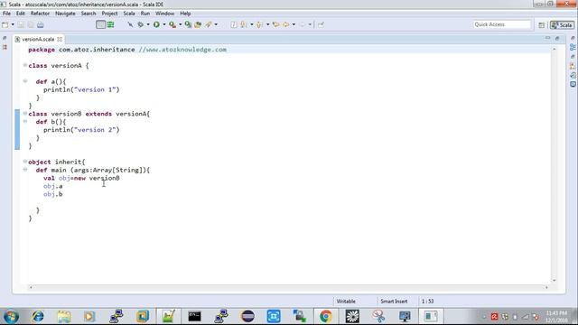The width and height of the screenshot is (578, 325).
Task: Open the Search icon dropdown arrow
Action: [216, 24]
